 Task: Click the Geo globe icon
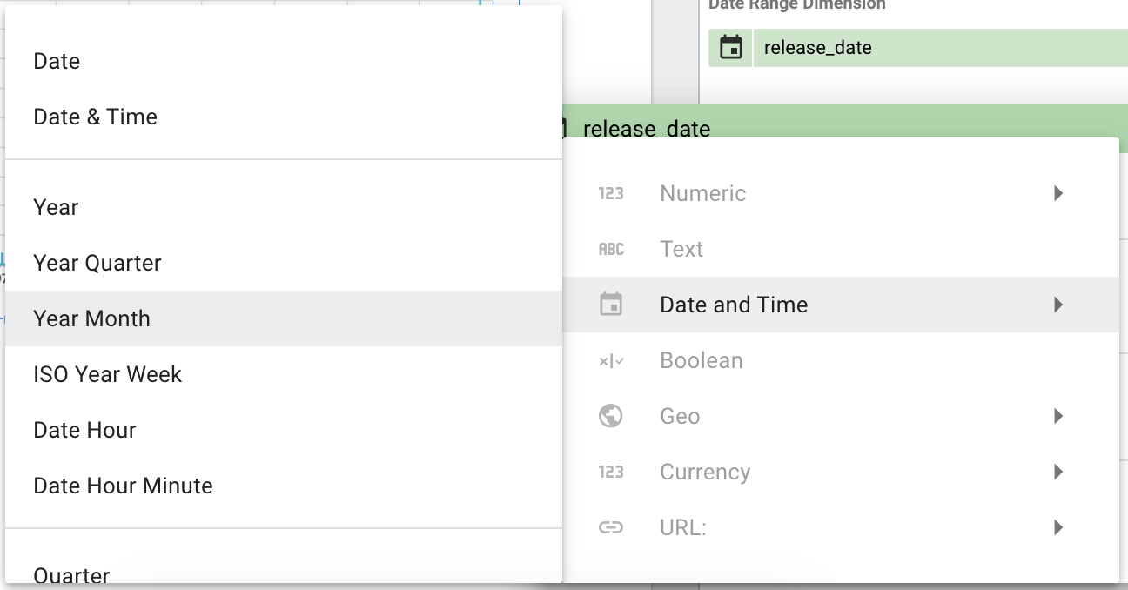pos(611,416)
